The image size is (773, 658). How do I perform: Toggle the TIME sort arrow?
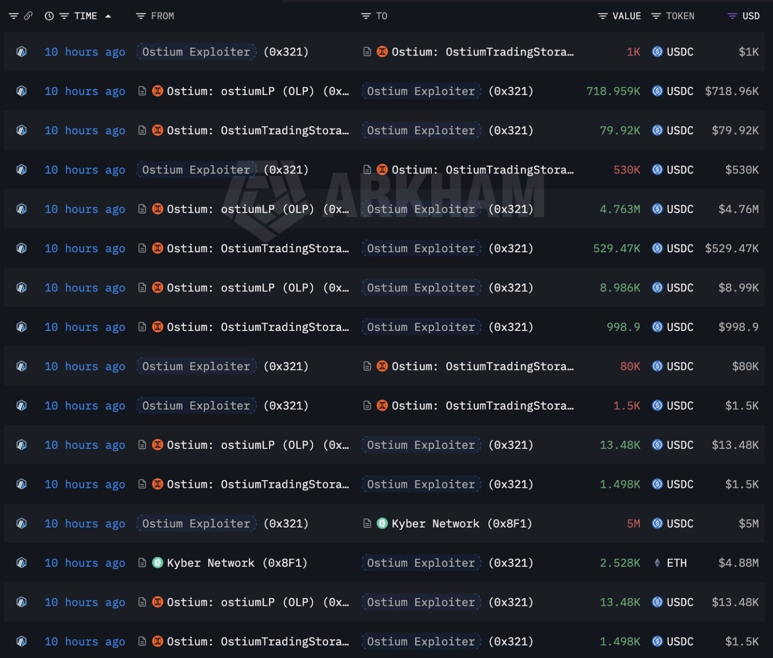[x=108, y=16]
